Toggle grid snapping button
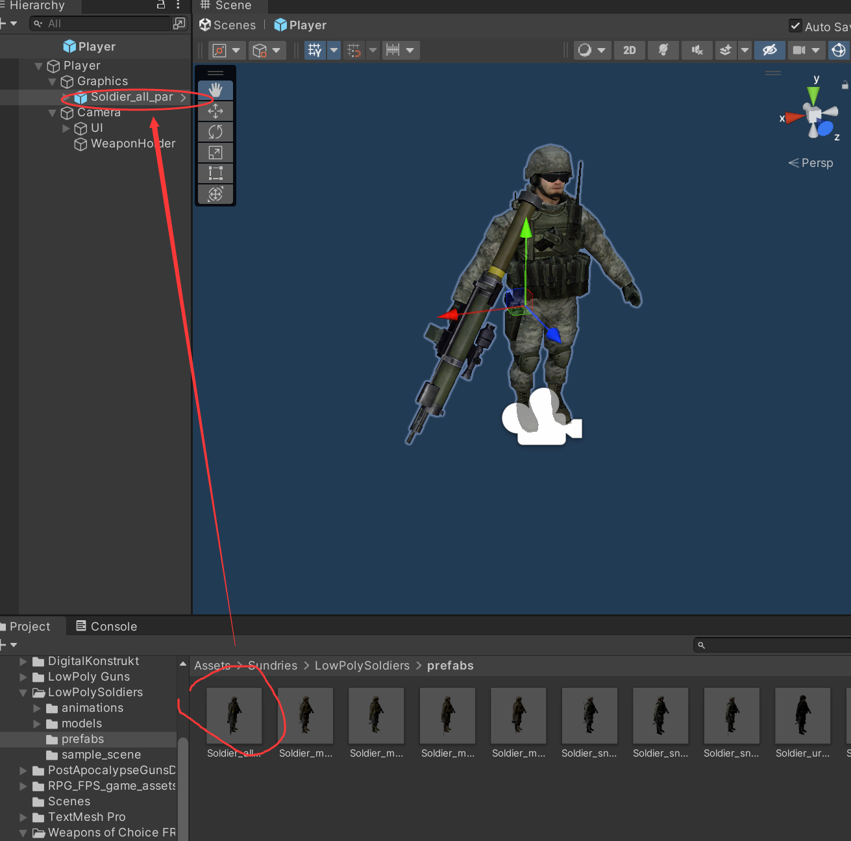The image size is (851, 841). coord(354,51)
